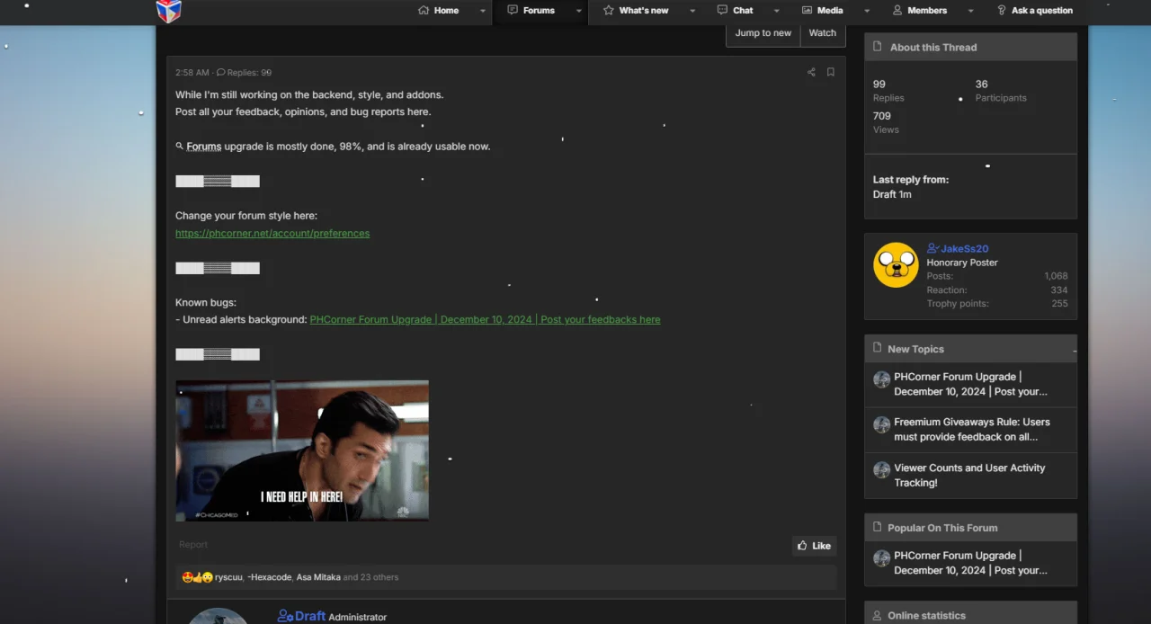
Task: Click the Jump to new button
Action: [x=763, y=33]
